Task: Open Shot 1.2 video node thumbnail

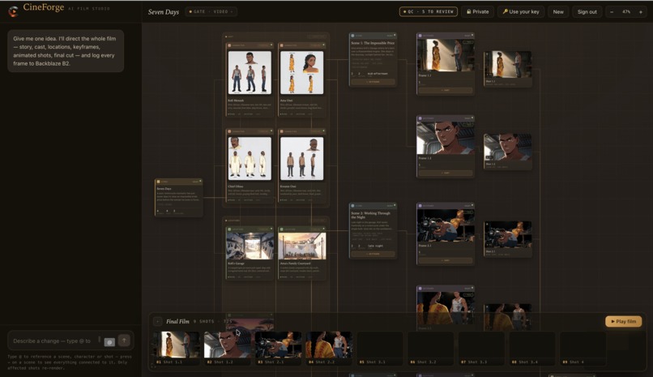Action: pyautogui.click(x=507, y=148)
